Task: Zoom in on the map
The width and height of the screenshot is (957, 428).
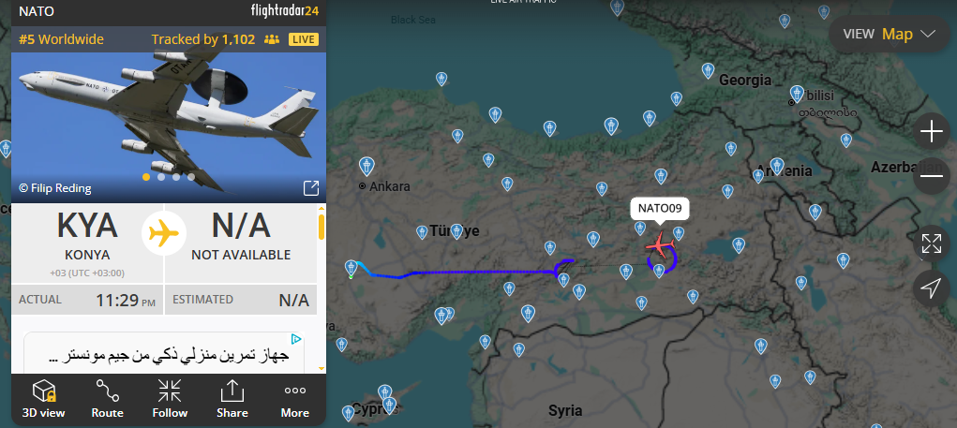Action: [x=932, y=132]
